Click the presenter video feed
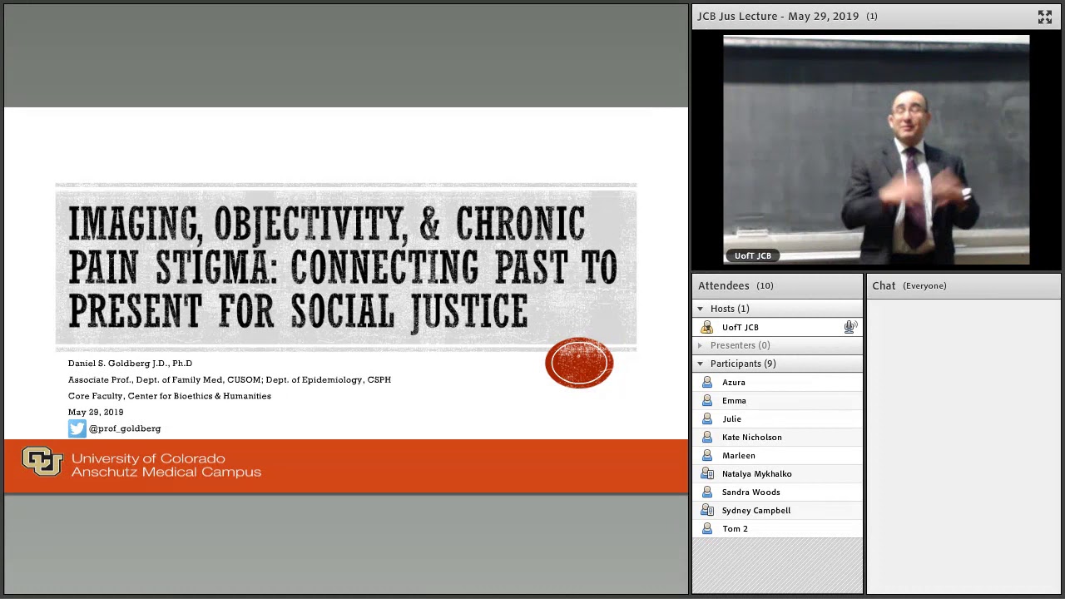Viewport: 1065px width, 599px height. click(x=876, y=151)
